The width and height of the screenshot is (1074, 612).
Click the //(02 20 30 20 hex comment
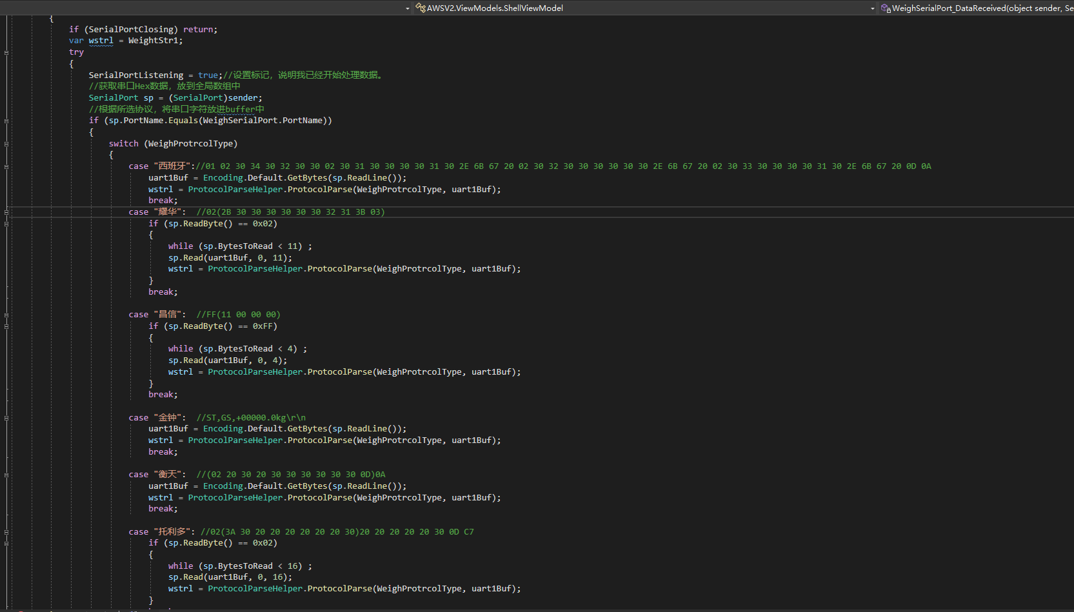pos(291,475)
